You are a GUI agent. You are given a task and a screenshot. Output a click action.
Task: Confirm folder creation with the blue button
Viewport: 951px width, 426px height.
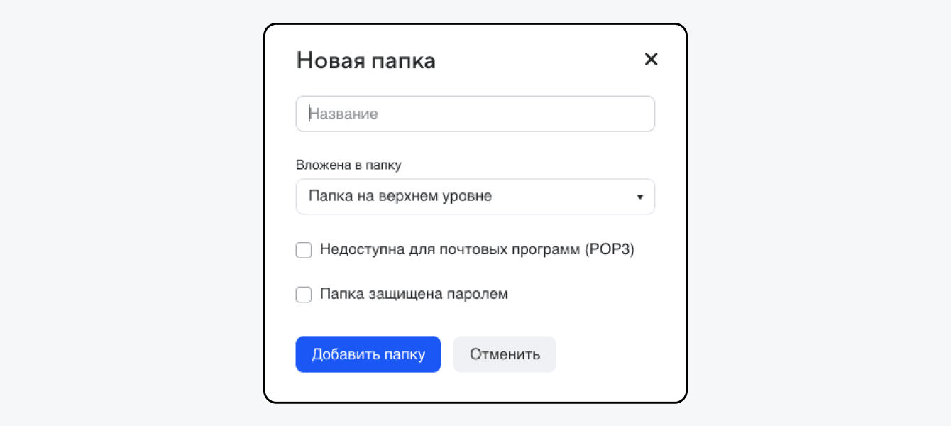tap(368, 354)
